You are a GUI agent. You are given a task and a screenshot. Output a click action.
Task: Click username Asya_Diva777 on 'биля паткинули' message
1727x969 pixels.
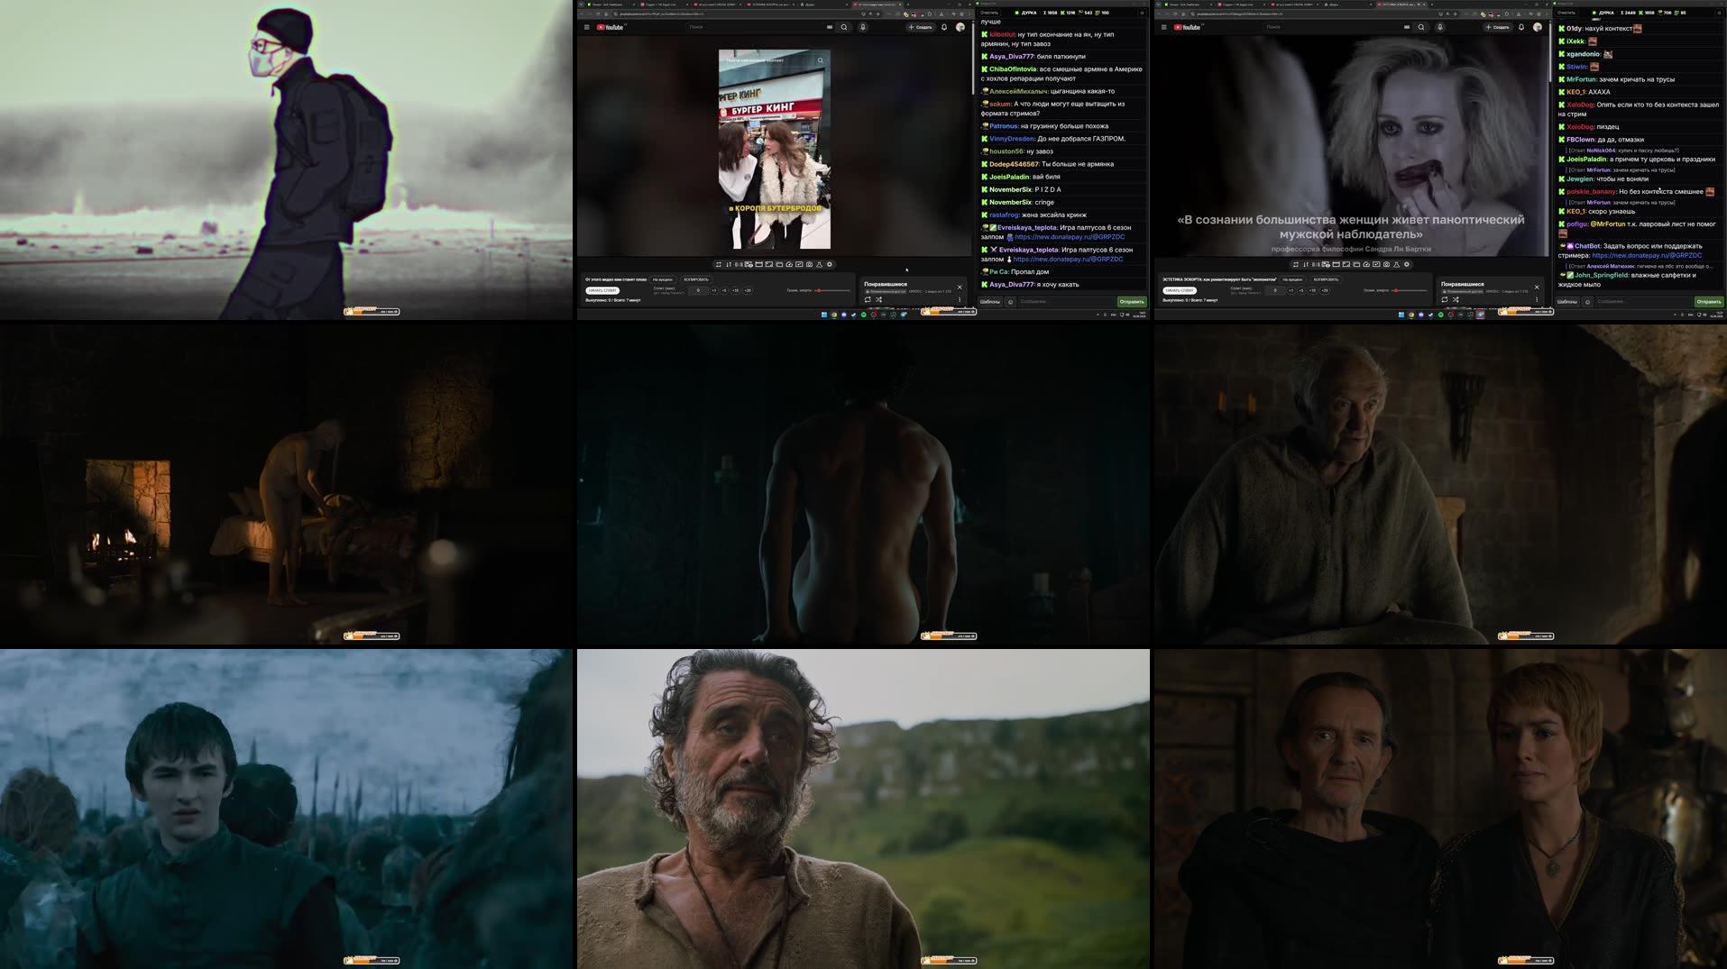coord(1011,56)
